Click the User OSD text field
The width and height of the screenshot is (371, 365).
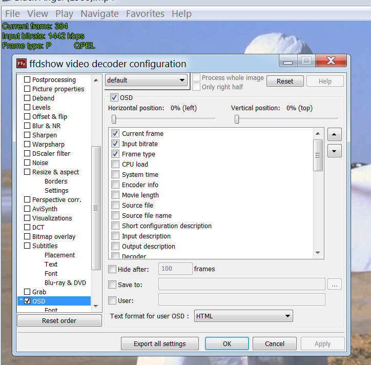242,299
